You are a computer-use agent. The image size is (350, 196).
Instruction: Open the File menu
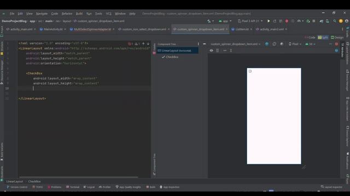(x=12, y=14)
